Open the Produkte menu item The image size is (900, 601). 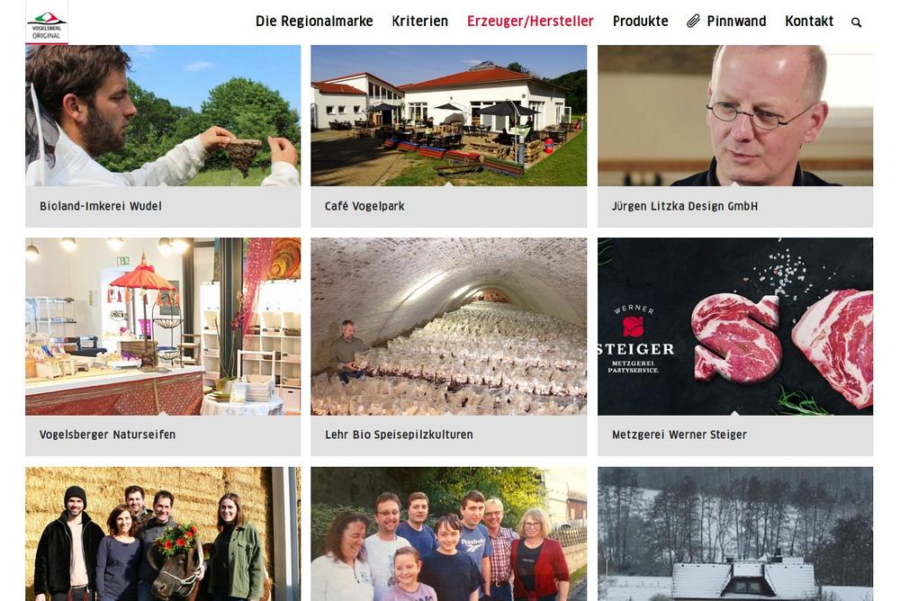[640, 22]
